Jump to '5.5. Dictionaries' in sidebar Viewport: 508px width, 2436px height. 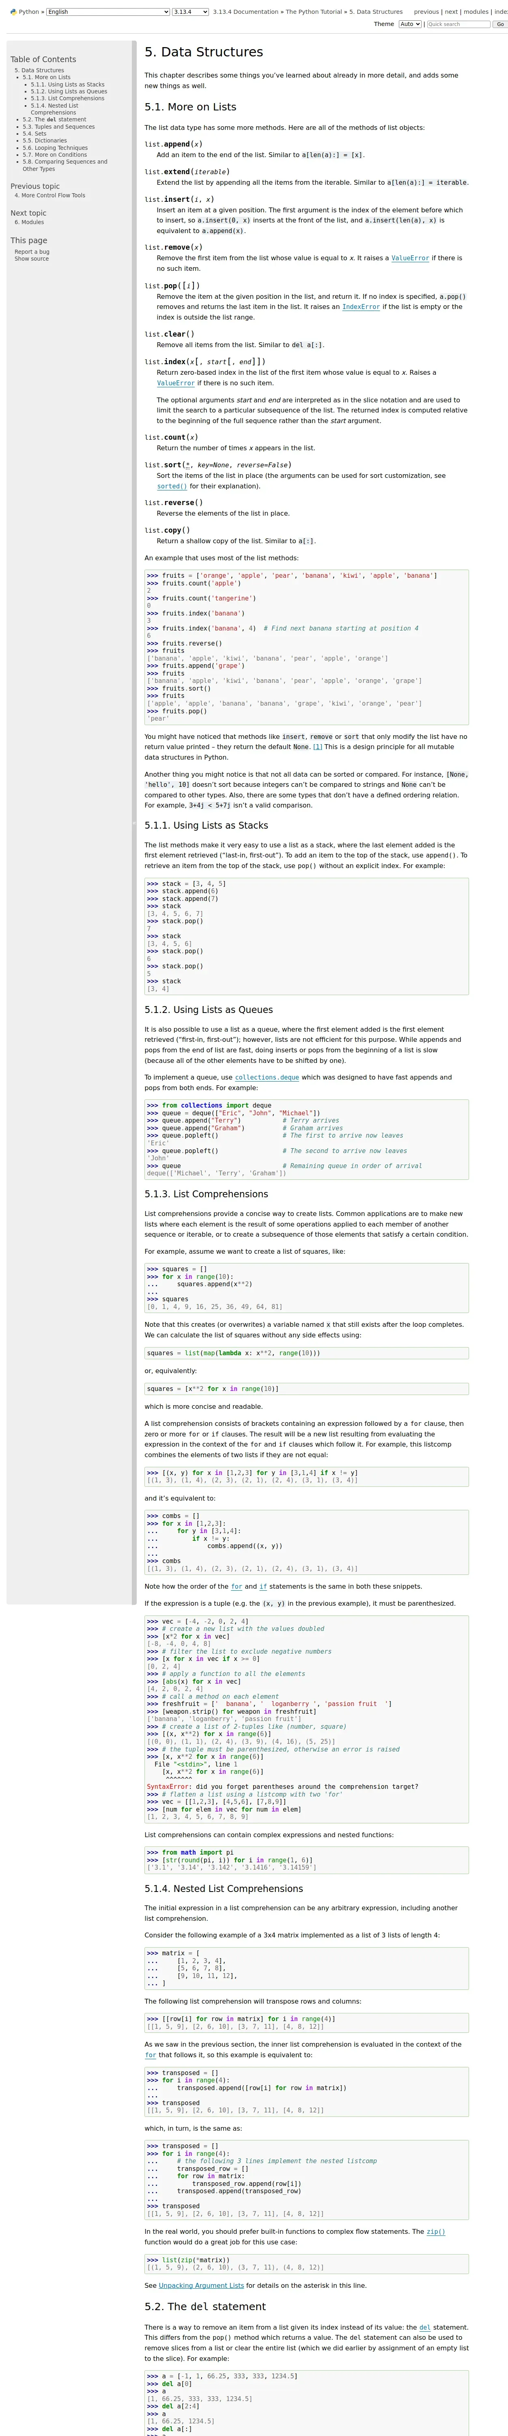click(x=44, y=141)
